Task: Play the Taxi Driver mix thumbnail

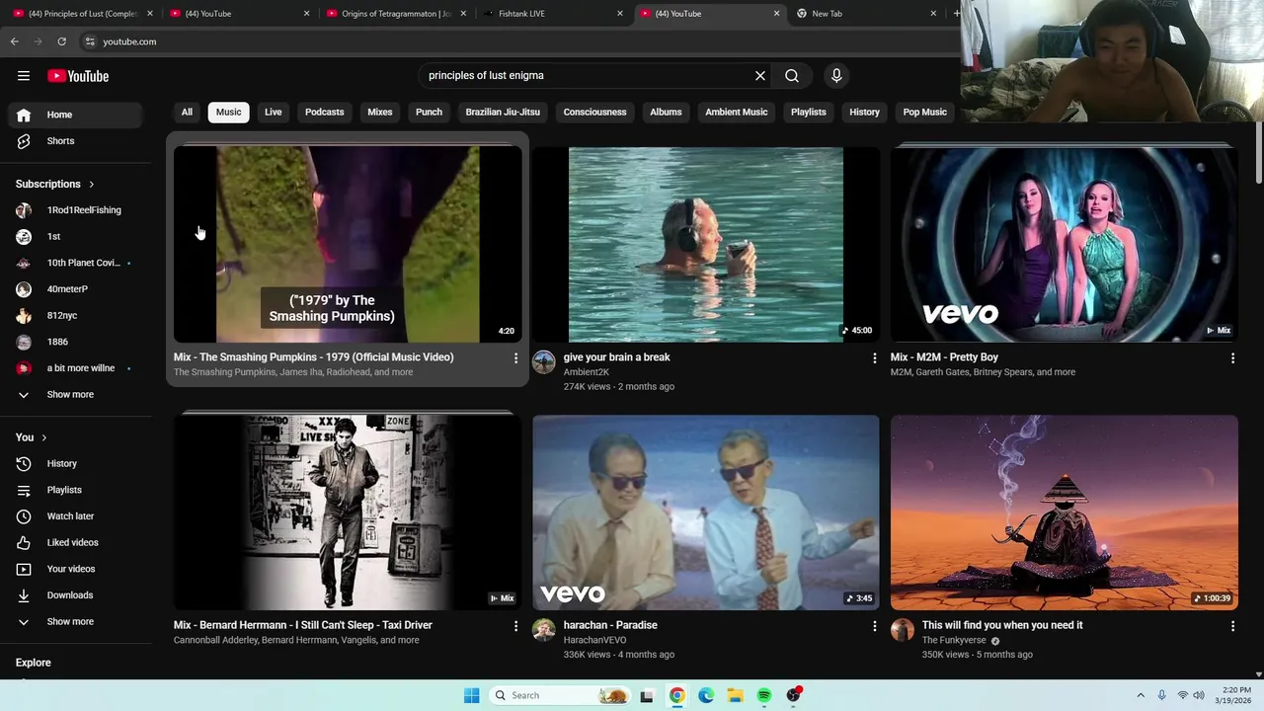Action: (348, 512)
